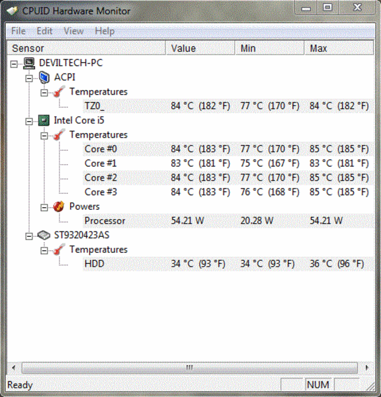Collapse the Intel Core i5 node
The height and width of the screenshot is (397, 381).
29,122
